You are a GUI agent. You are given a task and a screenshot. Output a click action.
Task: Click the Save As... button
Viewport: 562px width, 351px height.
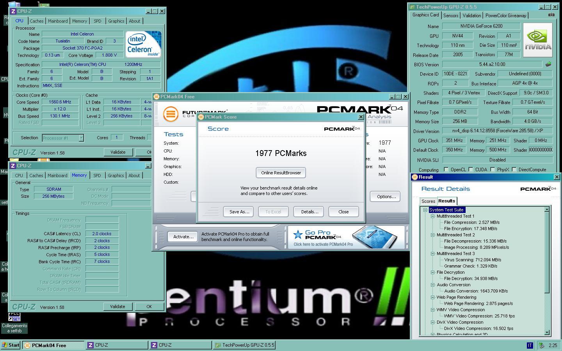(239, 212)
